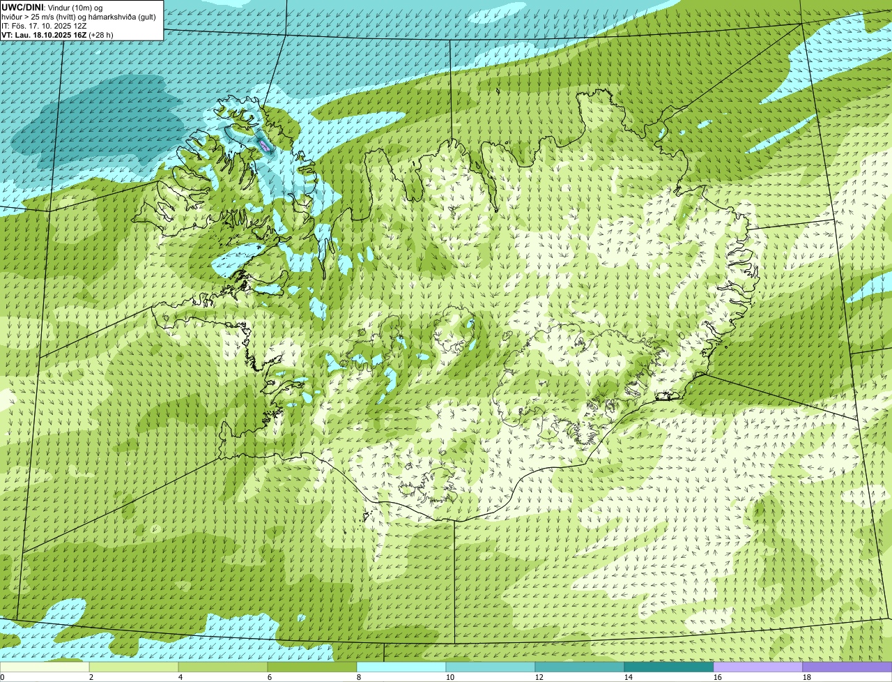Click the 16–18 m/s lavender legend swatch

coord(758,667)
